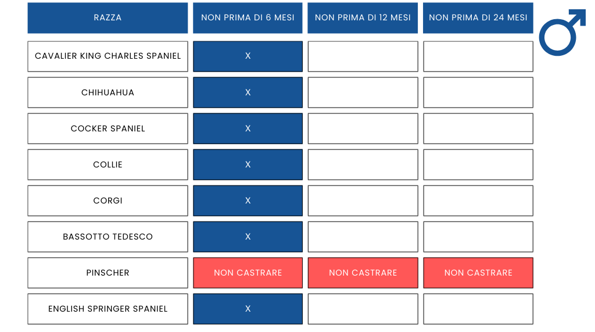The width and height of the screenshot is (595, 332).
Task: Click the Collie breed cell
Action: pyautogui.click(x=107, y=165)
